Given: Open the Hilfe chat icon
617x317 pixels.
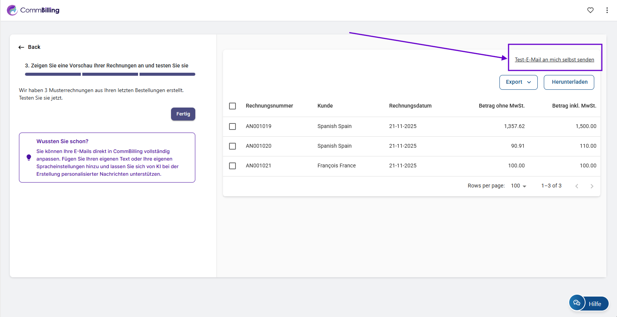Looking at the screenshot, I should click(x=577, y=303).
